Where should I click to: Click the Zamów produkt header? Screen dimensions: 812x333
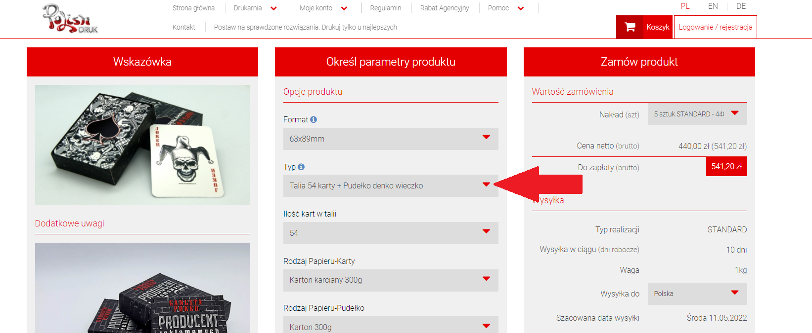pos(639,62)
